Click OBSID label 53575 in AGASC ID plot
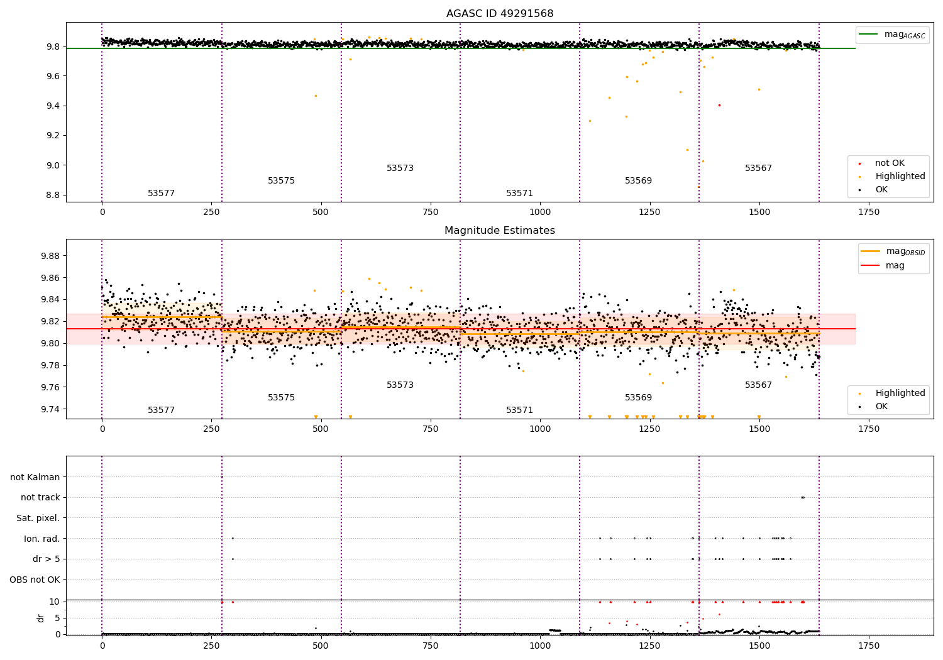943x660 pixels. 281,181
